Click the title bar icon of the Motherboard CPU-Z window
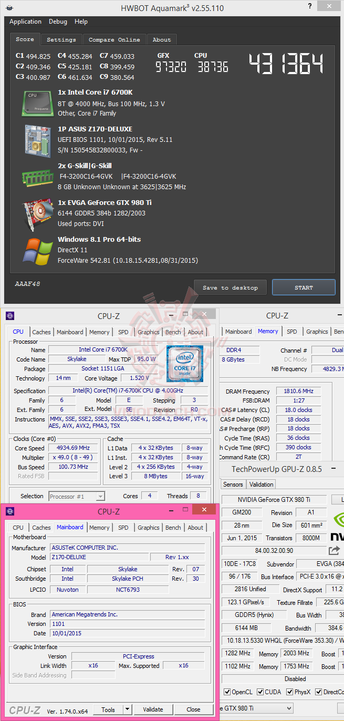This screenshot has height=721, width=344. 10,511
